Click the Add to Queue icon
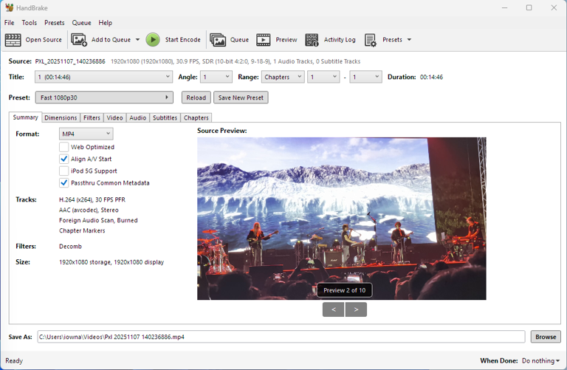The width and height of the screenshot is (567, 370). coord(79,40)
